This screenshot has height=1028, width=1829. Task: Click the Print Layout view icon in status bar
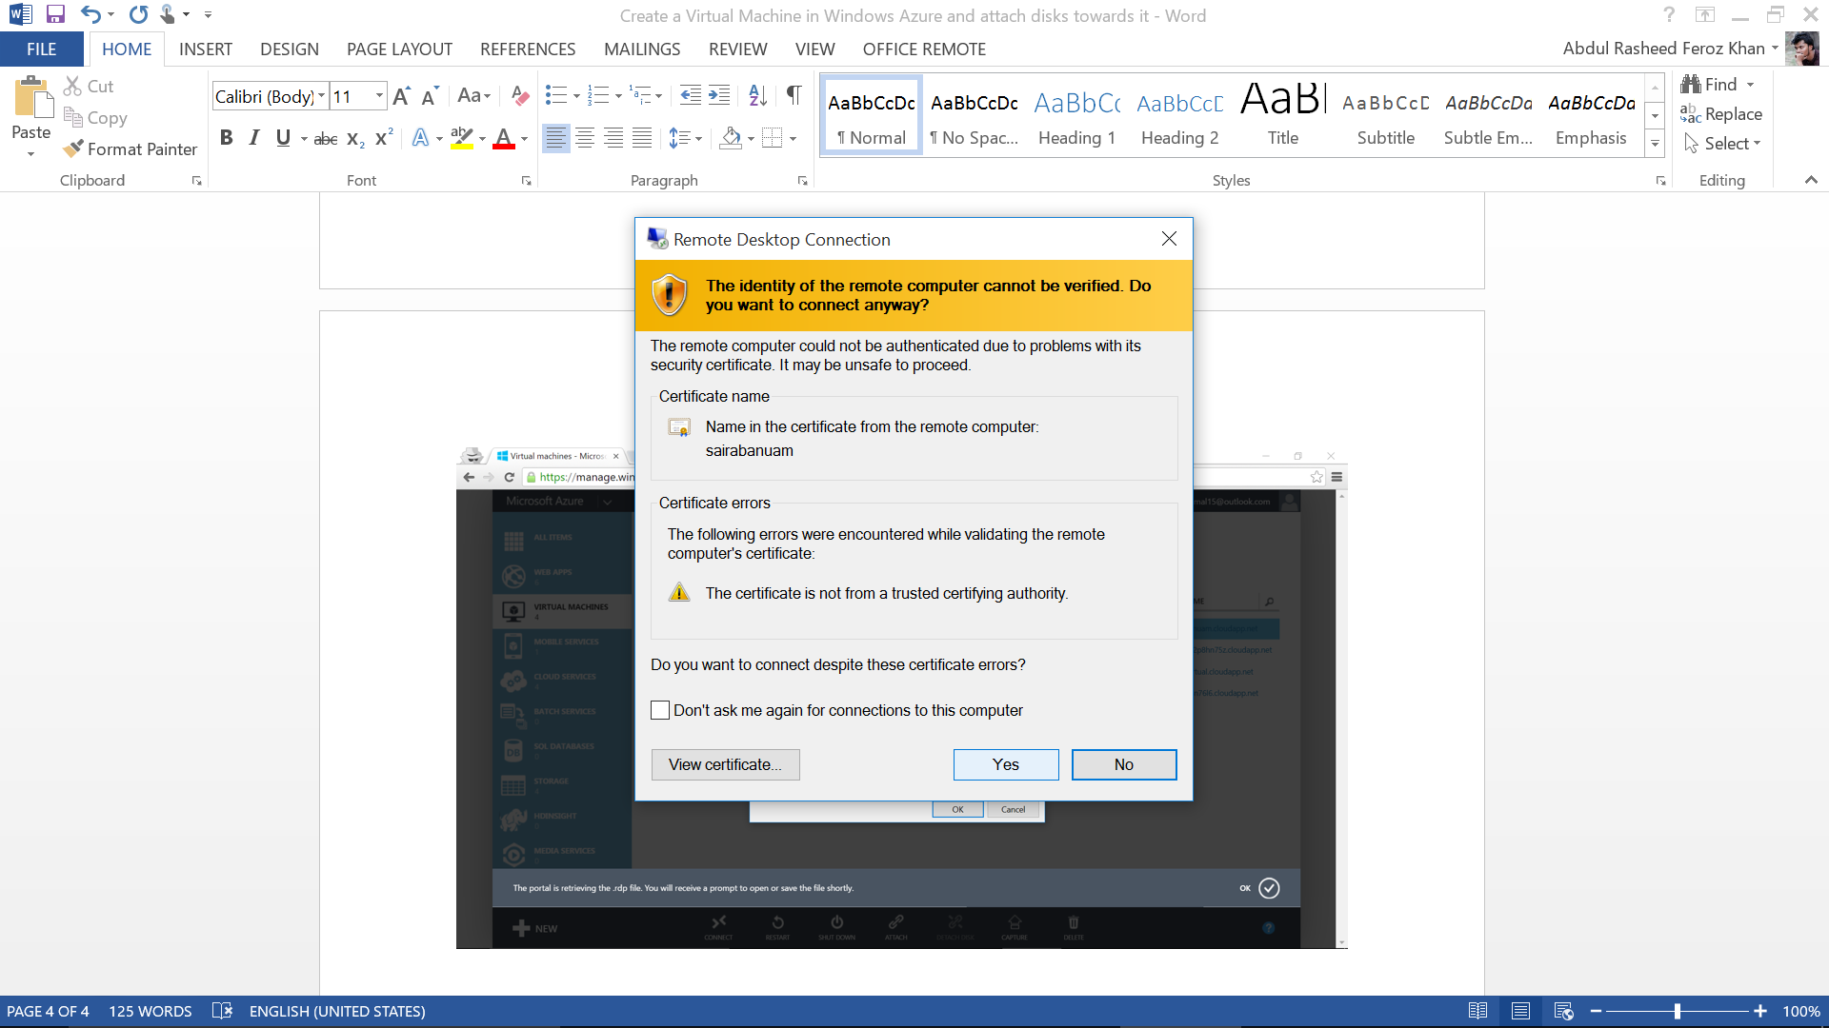click(1521, 1011)
